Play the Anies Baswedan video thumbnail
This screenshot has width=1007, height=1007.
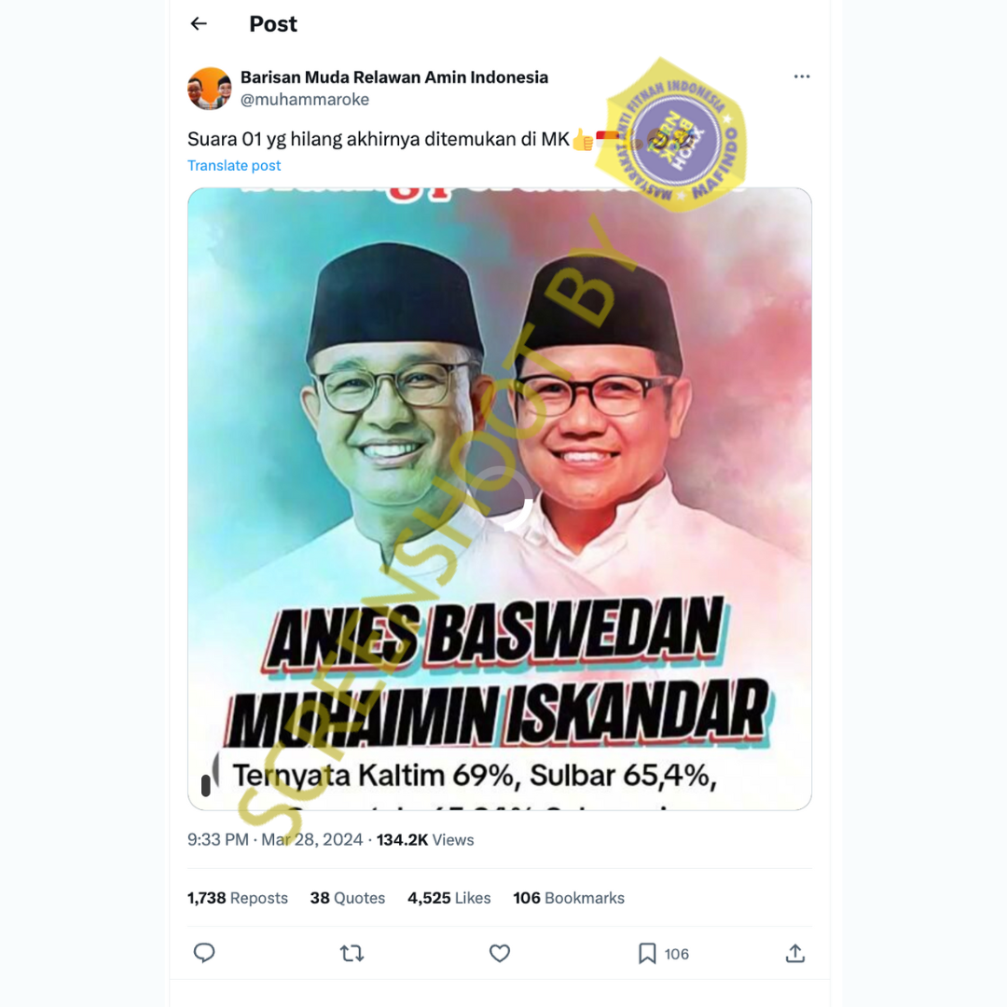[x=500, y=499]
